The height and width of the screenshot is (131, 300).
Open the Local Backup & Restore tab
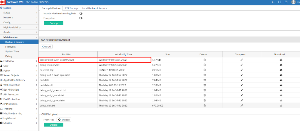(95, 8)
